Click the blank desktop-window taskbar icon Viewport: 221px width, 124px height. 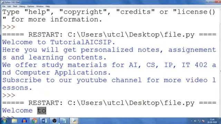tap(64, 121)
